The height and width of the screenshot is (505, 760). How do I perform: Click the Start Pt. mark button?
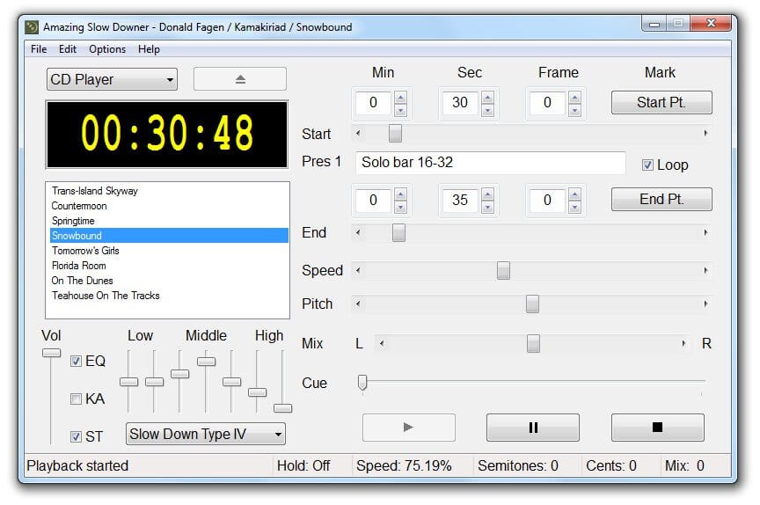pos(661,102)
